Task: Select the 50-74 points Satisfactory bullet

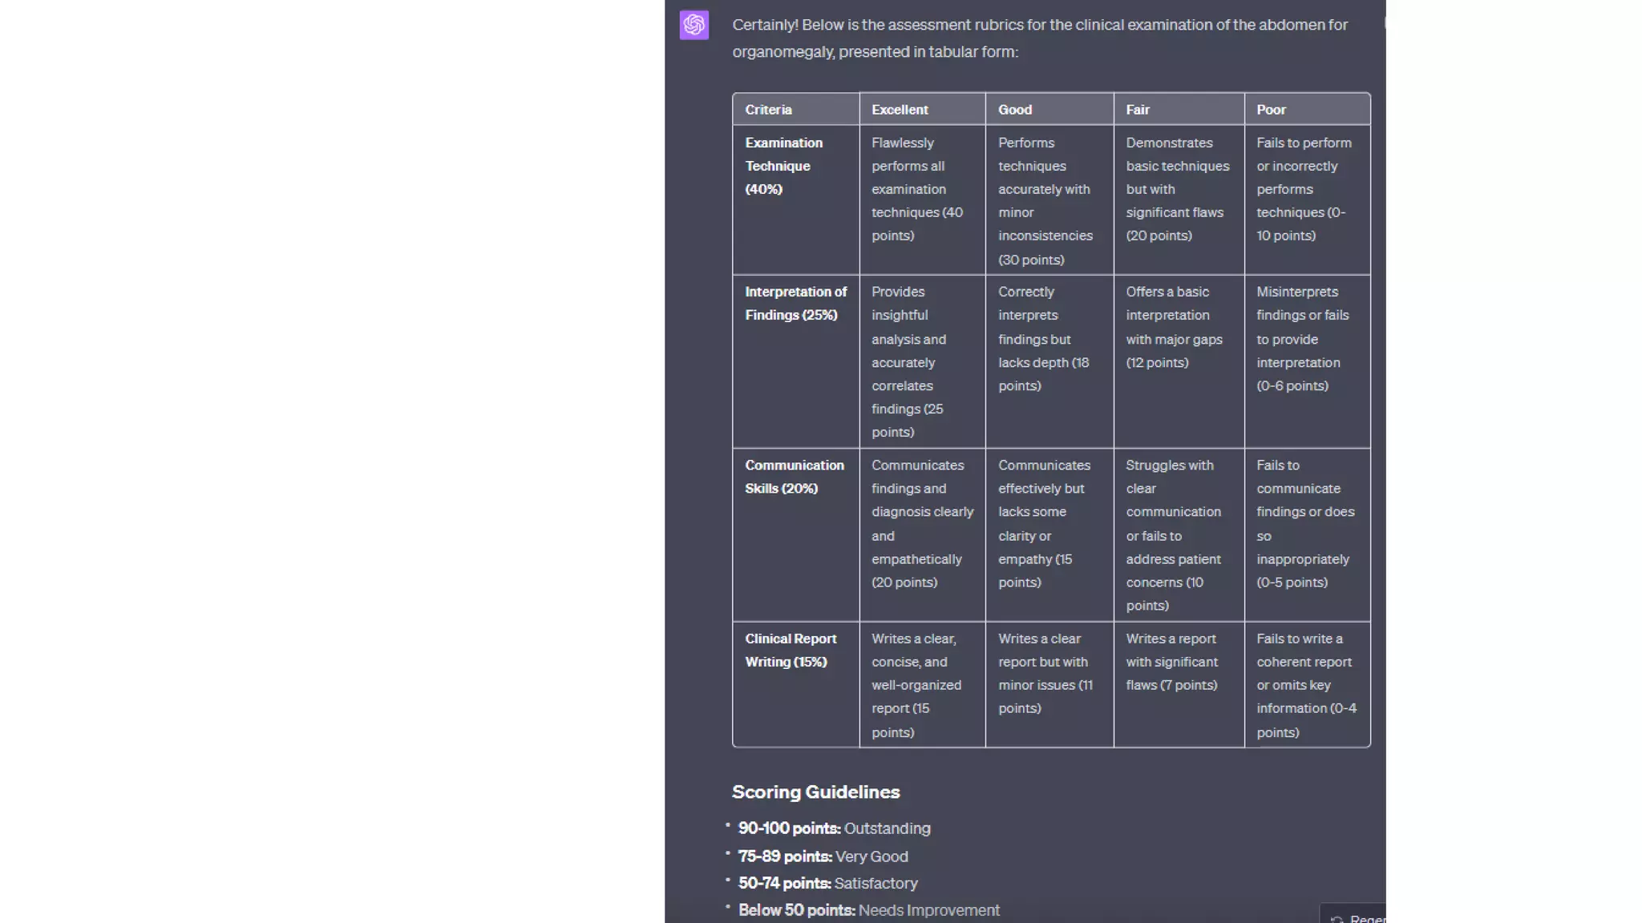Action: pyautogui.click(x=827, y=883)
